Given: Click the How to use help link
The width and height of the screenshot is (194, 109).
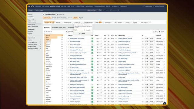Looking at the screenshot, I should pyautogui.click(x=61, y=15).
